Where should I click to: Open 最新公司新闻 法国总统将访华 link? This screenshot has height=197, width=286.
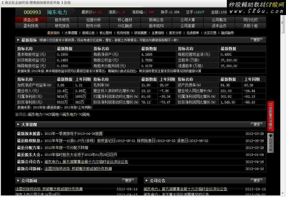pyautogui.click(x=78, y=169)
